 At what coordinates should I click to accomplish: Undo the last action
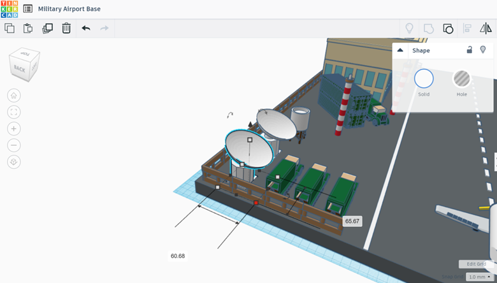[86, 28]
